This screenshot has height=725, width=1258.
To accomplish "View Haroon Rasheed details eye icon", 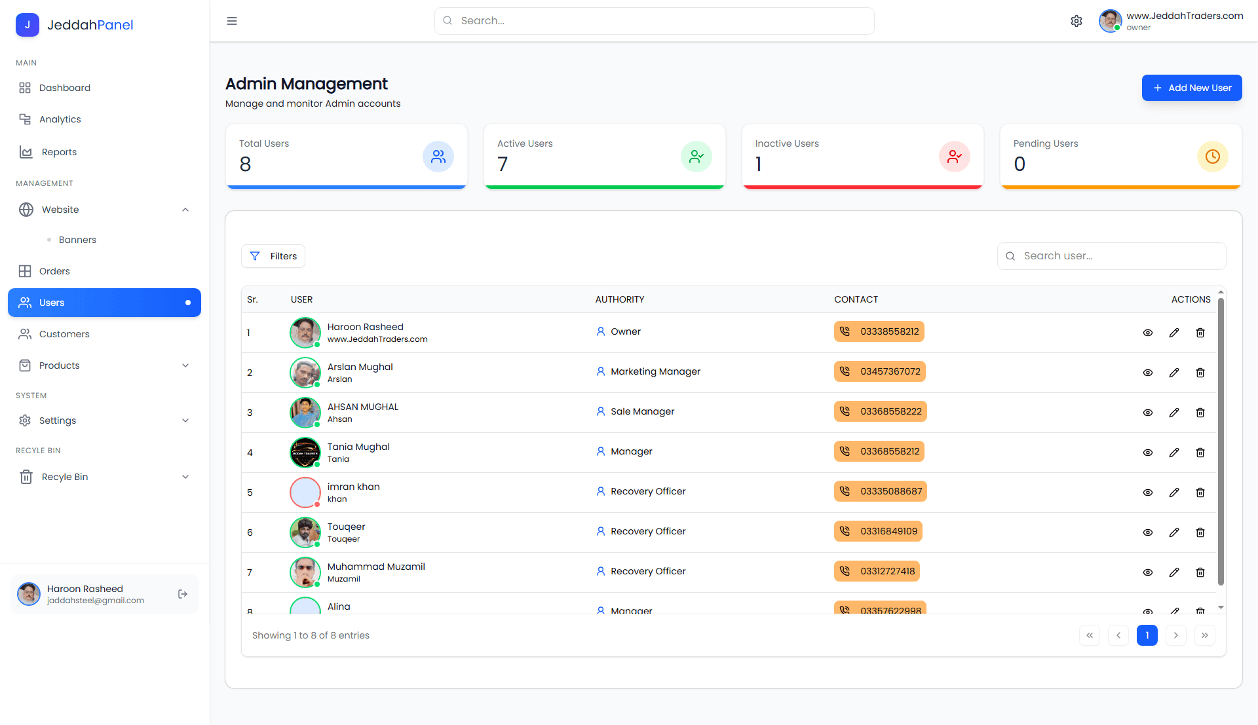I will 1148,333.
